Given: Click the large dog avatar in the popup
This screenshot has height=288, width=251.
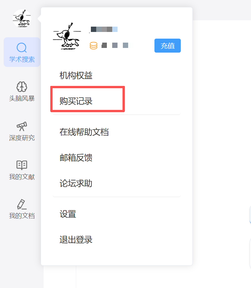Looking at the screenshot, I should click(67, 37).
